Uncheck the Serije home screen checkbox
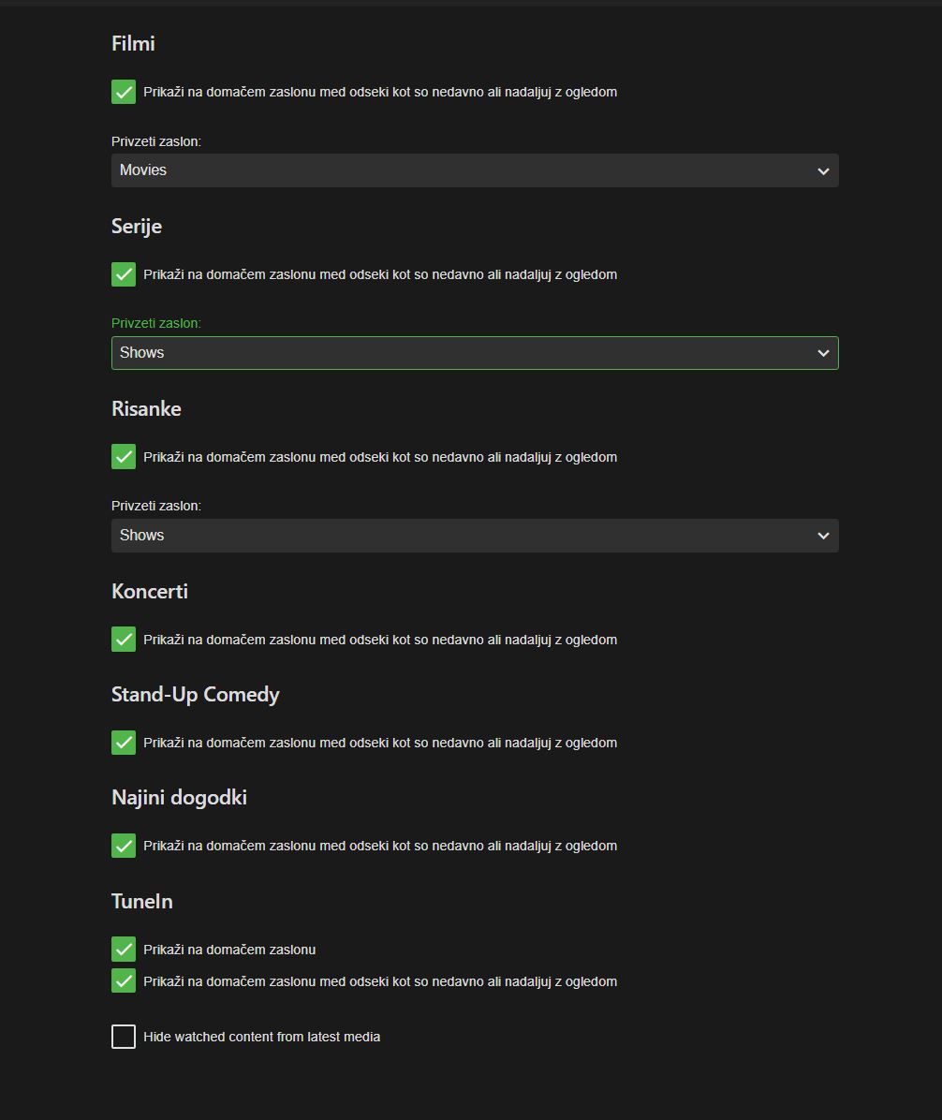The image size is (942, 1120). (124, 274)
